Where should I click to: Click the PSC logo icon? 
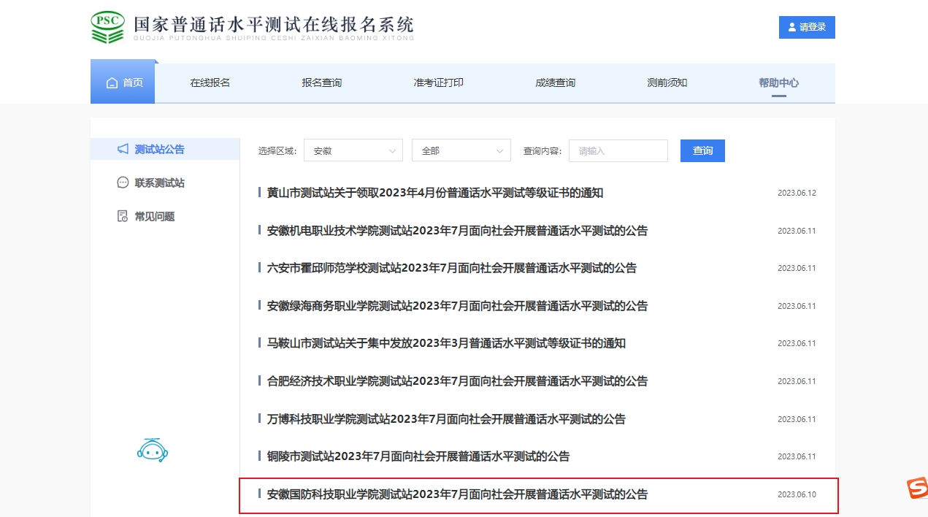(x=108, y=28)
